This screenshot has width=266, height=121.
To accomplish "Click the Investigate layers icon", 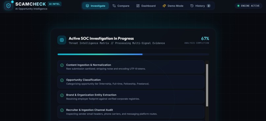I will coord(87,6).
